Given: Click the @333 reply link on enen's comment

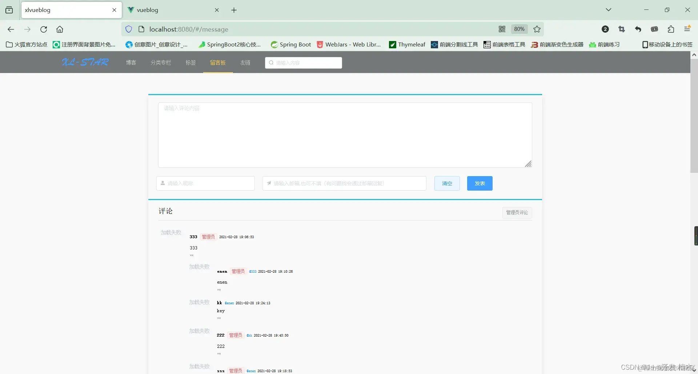Looking at the screenshot, I should pos(253,272).
